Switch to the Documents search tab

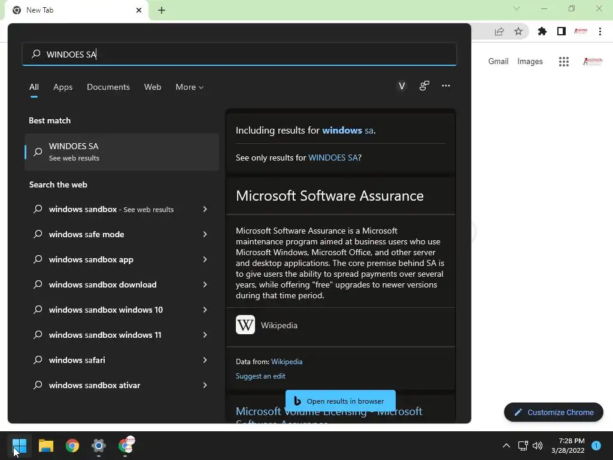tap(108, 87)
